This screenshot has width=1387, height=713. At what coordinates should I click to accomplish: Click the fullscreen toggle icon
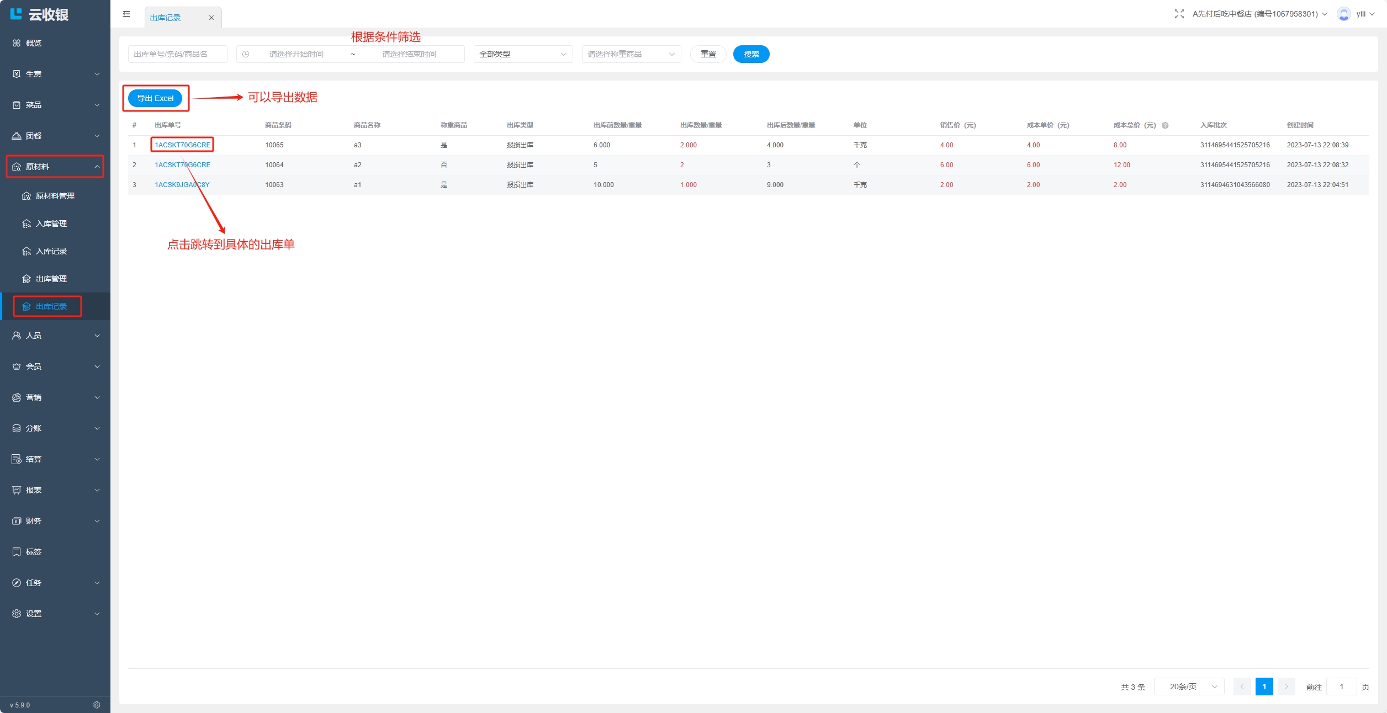coord(1179,14)
